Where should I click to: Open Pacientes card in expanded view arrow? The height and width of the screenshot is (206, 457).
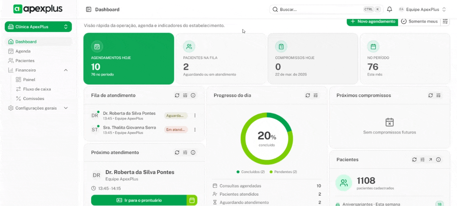[431, 160]
